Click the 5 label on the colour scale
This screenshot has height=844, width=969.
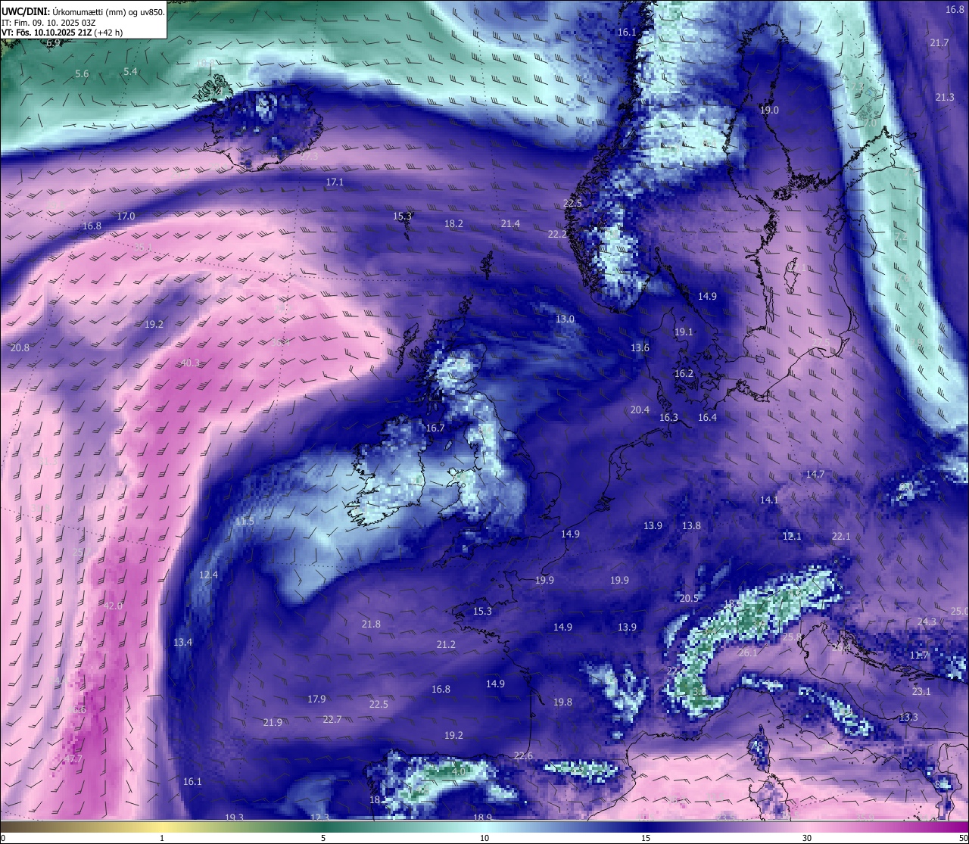pos(323,838)
